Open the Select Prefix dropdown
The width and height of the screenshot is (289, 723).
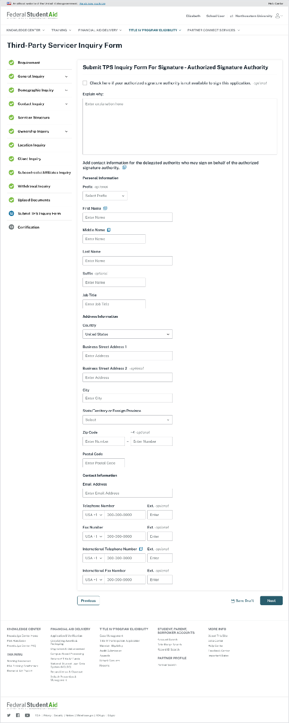(x=105, y=196)
